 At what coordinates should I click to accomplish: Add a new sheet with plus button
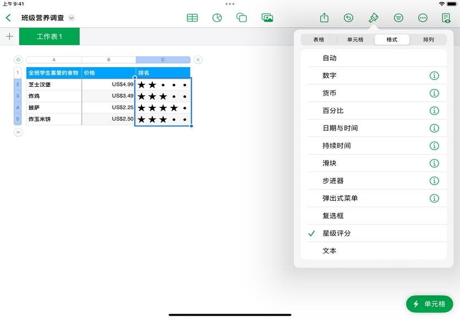(9, 36)
